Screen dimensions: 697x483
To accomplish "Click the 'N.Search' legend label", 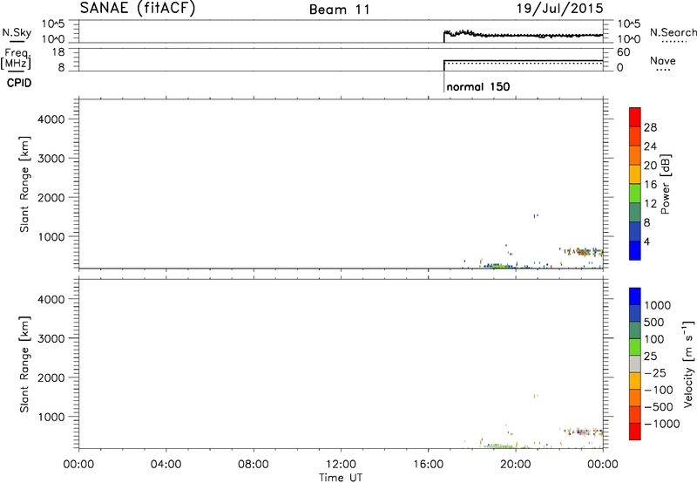I will pyautogui.click(x=673, y=32).
